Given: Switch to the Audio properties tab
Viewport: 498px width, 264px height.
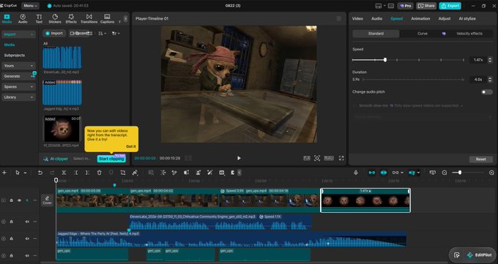Looking at the screenshot, I should 376,19.
